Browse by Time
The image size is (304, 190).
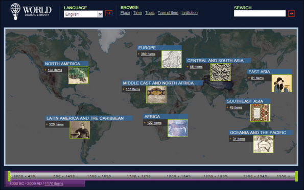pyautogui.click(x=137, y=13)
